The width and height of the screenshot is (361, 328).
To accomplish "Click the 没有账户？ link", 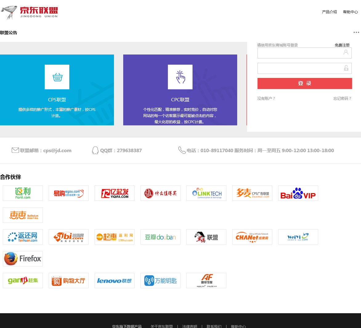I will pyautogui.click(x=266, y=99).
